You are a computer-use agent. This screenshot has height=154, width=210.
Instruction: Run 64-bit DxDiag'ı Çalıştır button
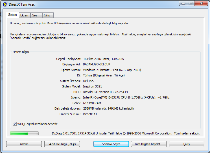(62, 144)
